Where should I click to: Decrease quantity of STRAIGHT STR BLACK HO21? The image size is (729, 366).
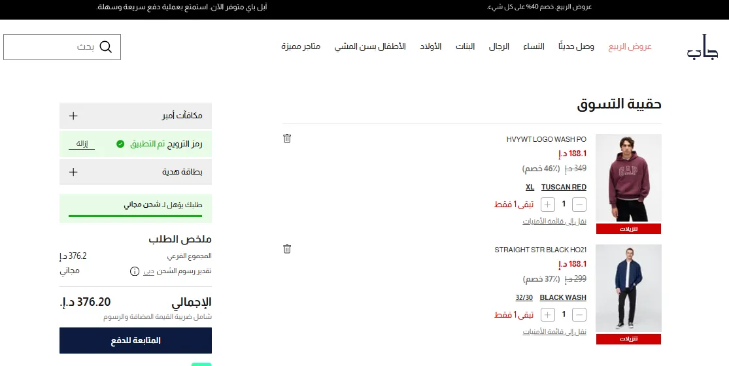[579, 315]
